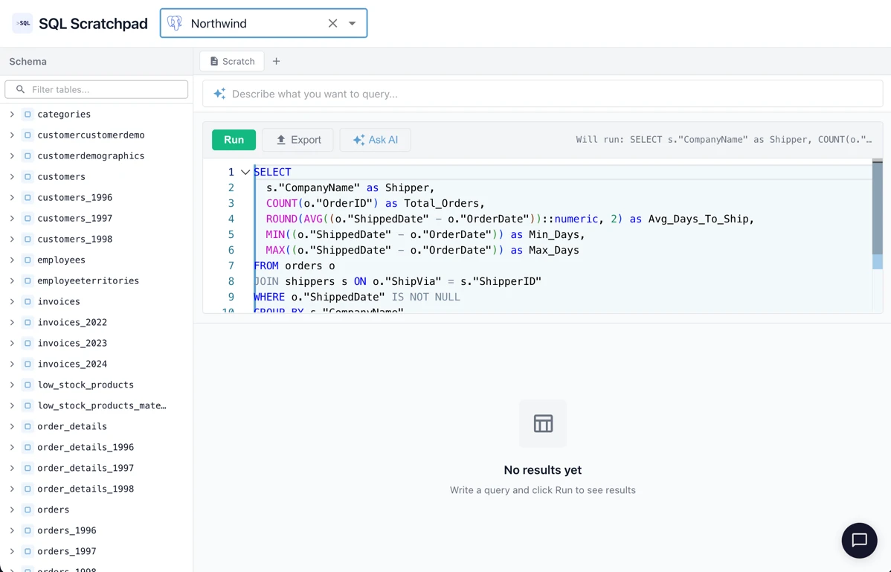
Task: Click the table grid icon above 'No results yet'
Action: tap(542, 422)
